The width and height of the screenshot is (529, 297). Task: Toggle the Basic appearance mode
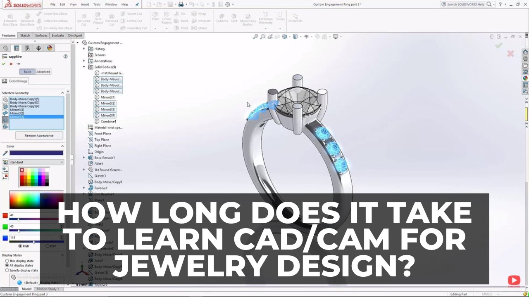coord(27,72)
